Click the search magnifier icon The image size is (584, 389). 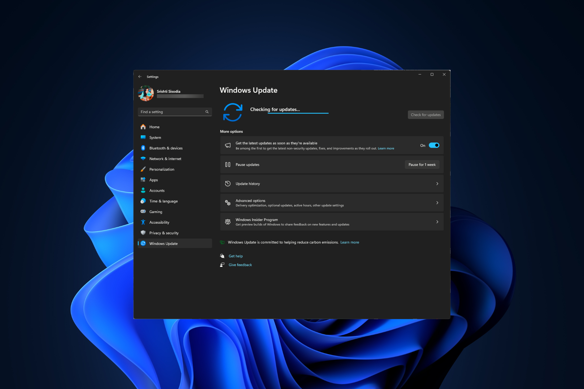tap(207, 112)
